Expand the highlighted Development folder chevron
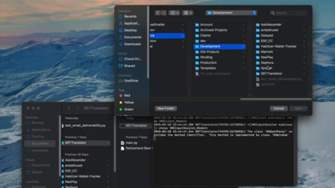Screen dimensions: 335x188 [x=243, y=46]
